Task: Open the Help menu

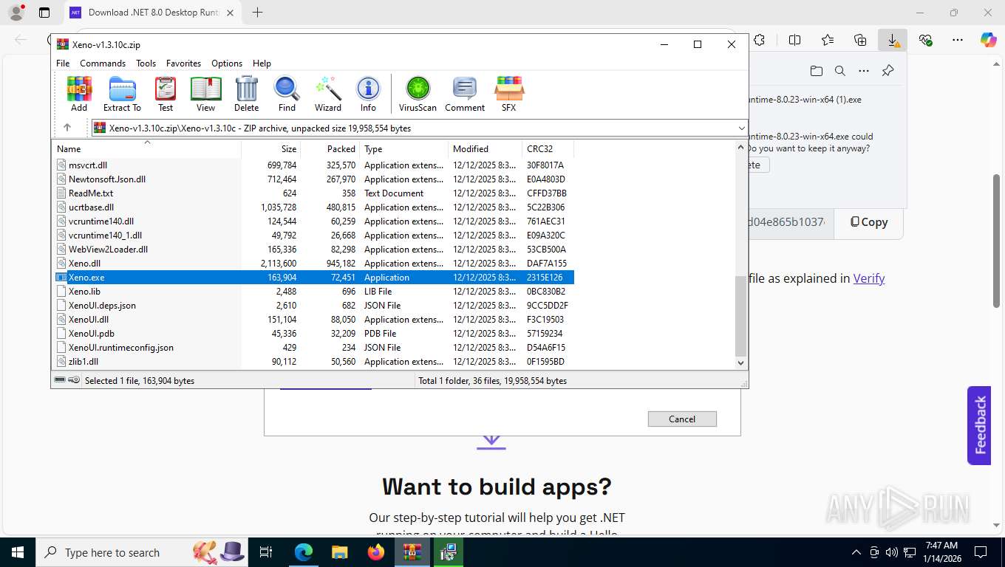Action: pyautogui.click(x=262, y=63)
